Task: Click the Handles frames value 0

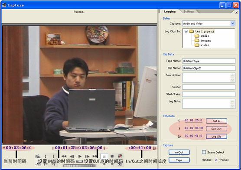Action: point(215,160)
